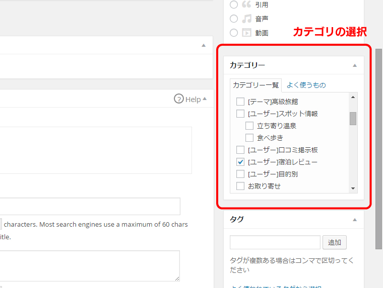This screenshot has height=288, width=383.
Task: Collapse the タグ panel
Action: [354, 220]
